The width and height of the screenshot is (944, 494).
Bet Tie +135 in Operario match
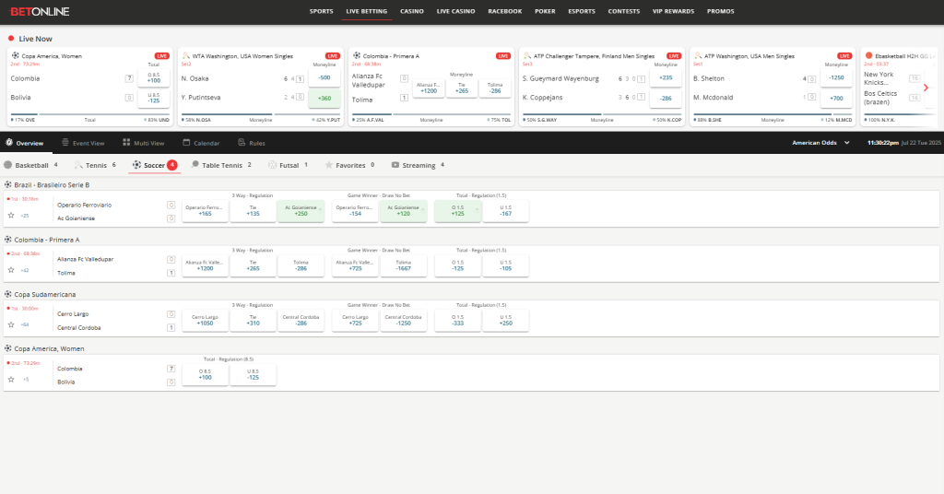click(253, 211)
